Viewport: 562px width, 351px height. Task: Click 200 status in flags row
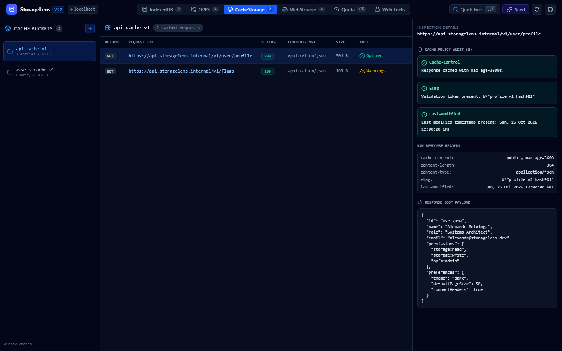[x=267, y=71]
